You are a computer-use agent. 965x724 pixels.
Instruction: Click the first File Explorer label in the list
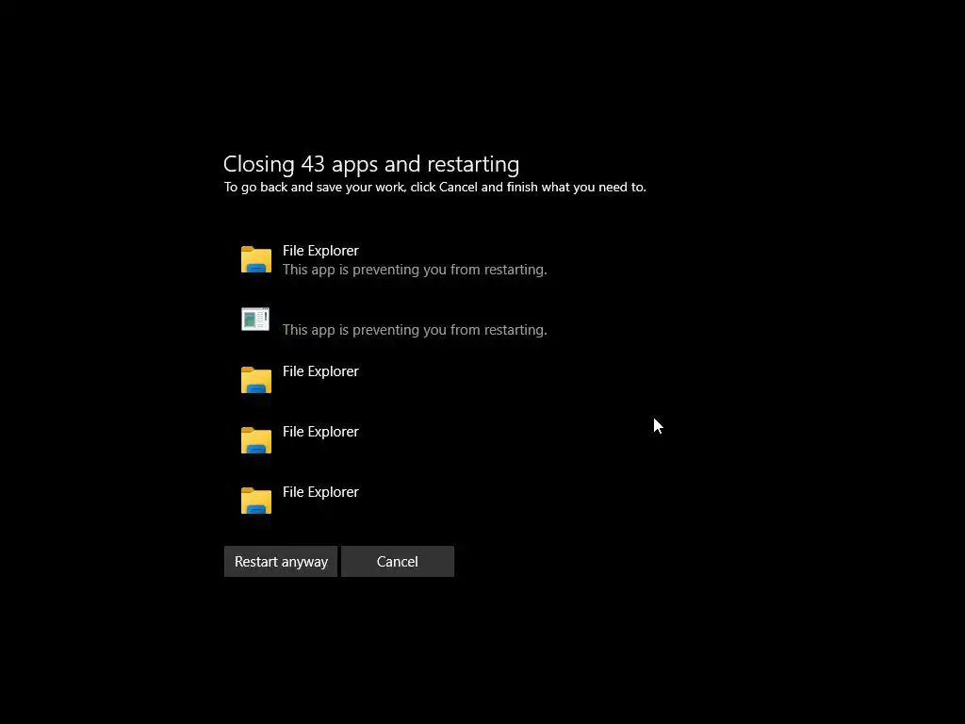tap(320, 251)
